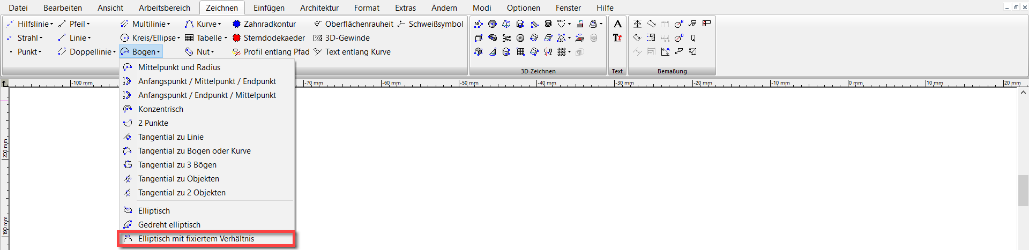
Task: Select Elliptisch mit fixiertem Verhältnis
Action: (207, 239)
